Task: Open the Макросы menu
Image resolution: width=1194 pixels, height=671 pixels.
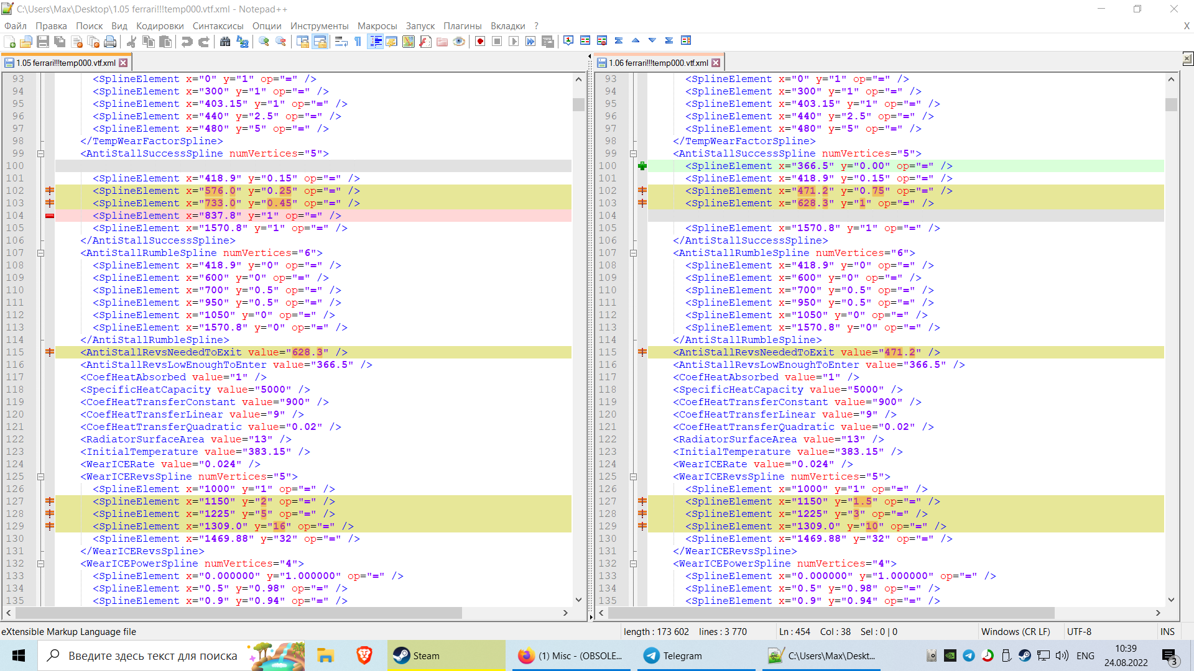Action: (377, 25)
